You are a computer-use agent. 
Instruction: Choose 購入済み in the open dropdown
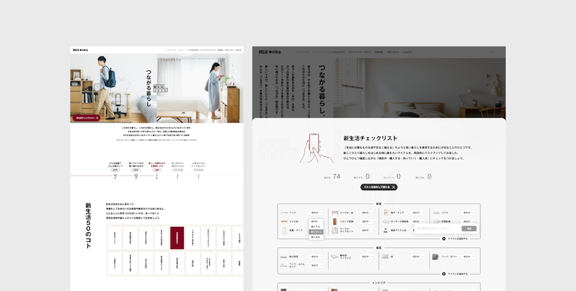click(x=316, y=237)
